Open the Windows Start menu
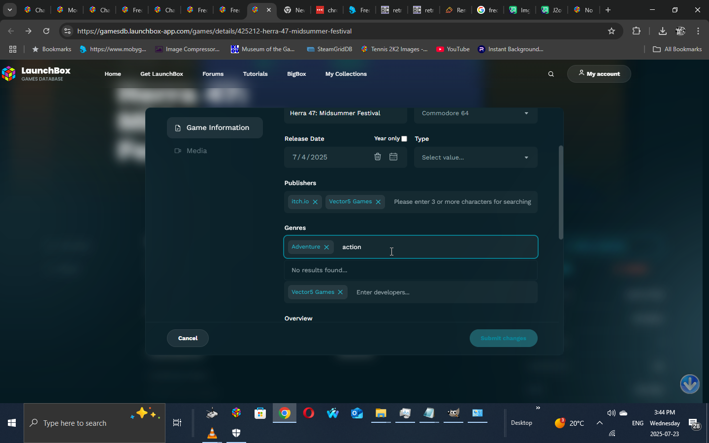The image size is (709, 443). click(12, 423)
